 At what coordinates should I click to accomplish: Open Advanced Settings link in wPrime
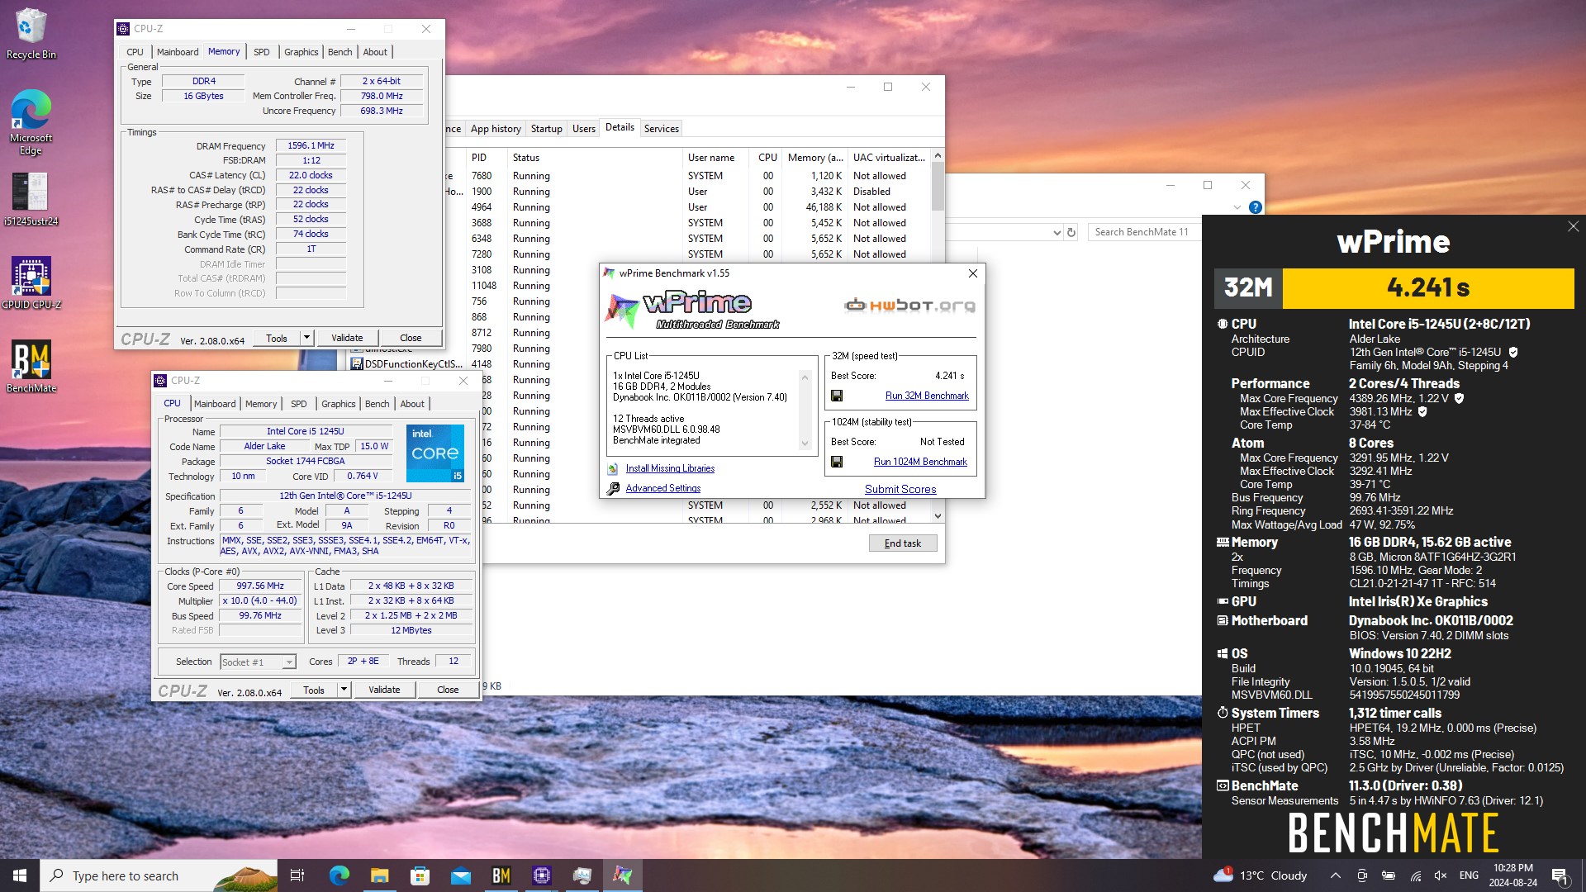tap(663, 488)
